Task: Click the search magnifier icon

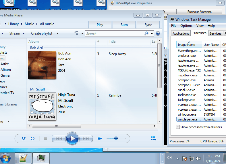Action: pyautogui.click(x=146, y=33)
